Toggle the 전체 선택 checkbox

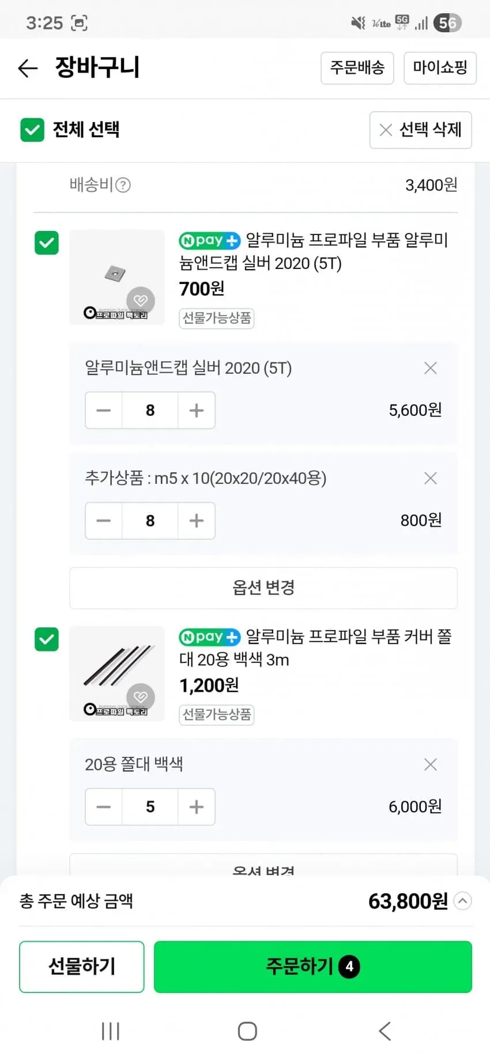point(32,130)
